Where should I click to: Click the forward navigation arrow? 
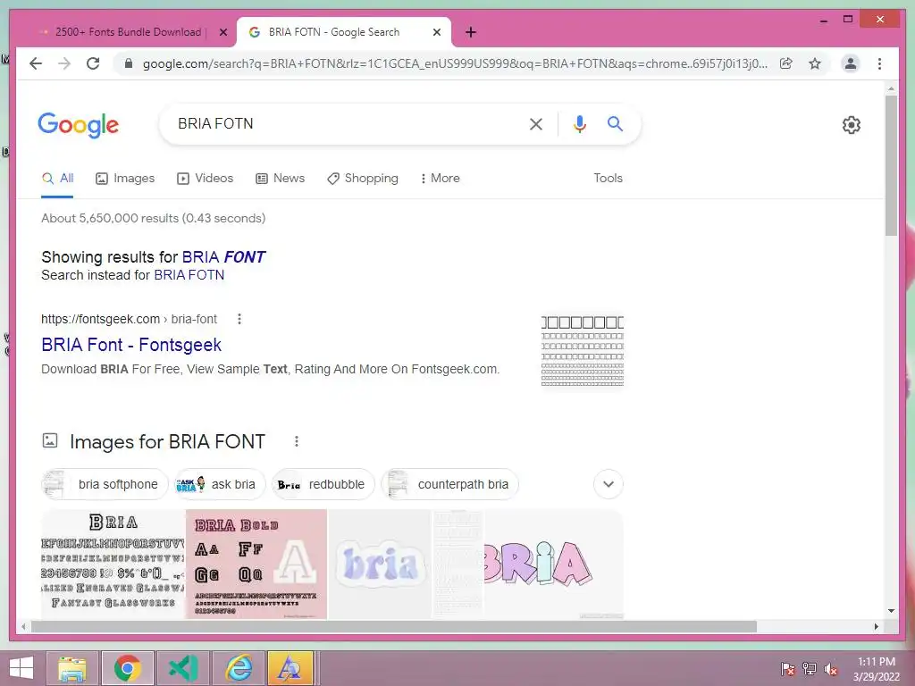(x=64, y=63)
